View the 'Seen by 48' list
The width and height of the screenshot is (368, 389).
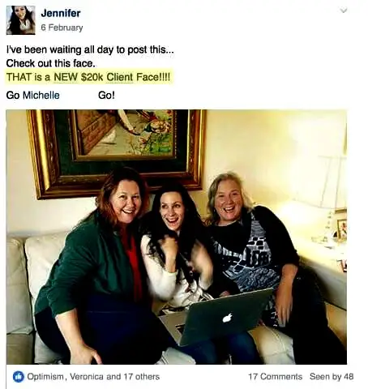332,376
